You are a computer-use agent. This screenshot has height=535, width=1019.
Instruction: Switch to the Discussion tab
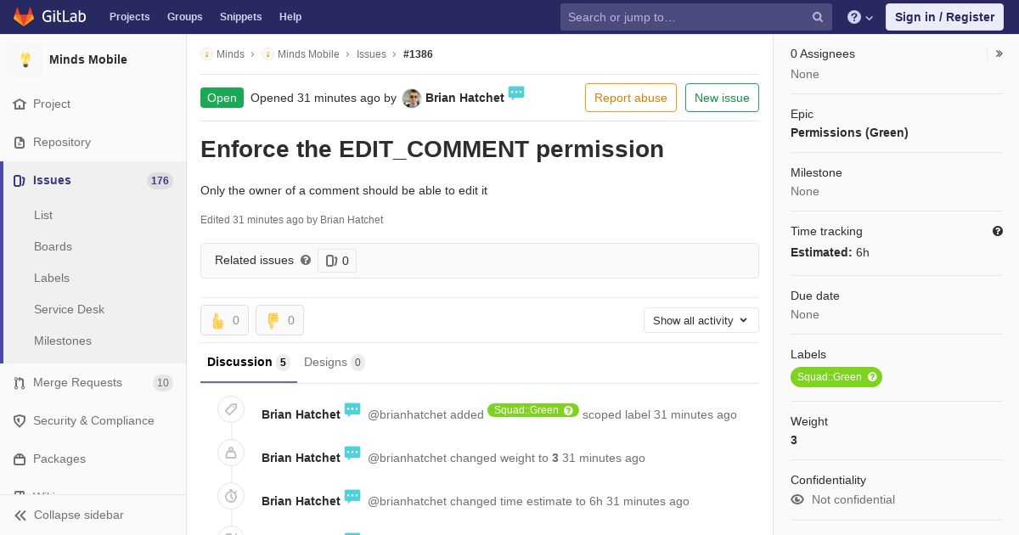click(x=249, y=363)
